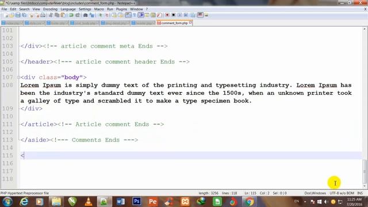
Task: Toggle the INS insert mode indicator
Action: [x=360, y=193]
